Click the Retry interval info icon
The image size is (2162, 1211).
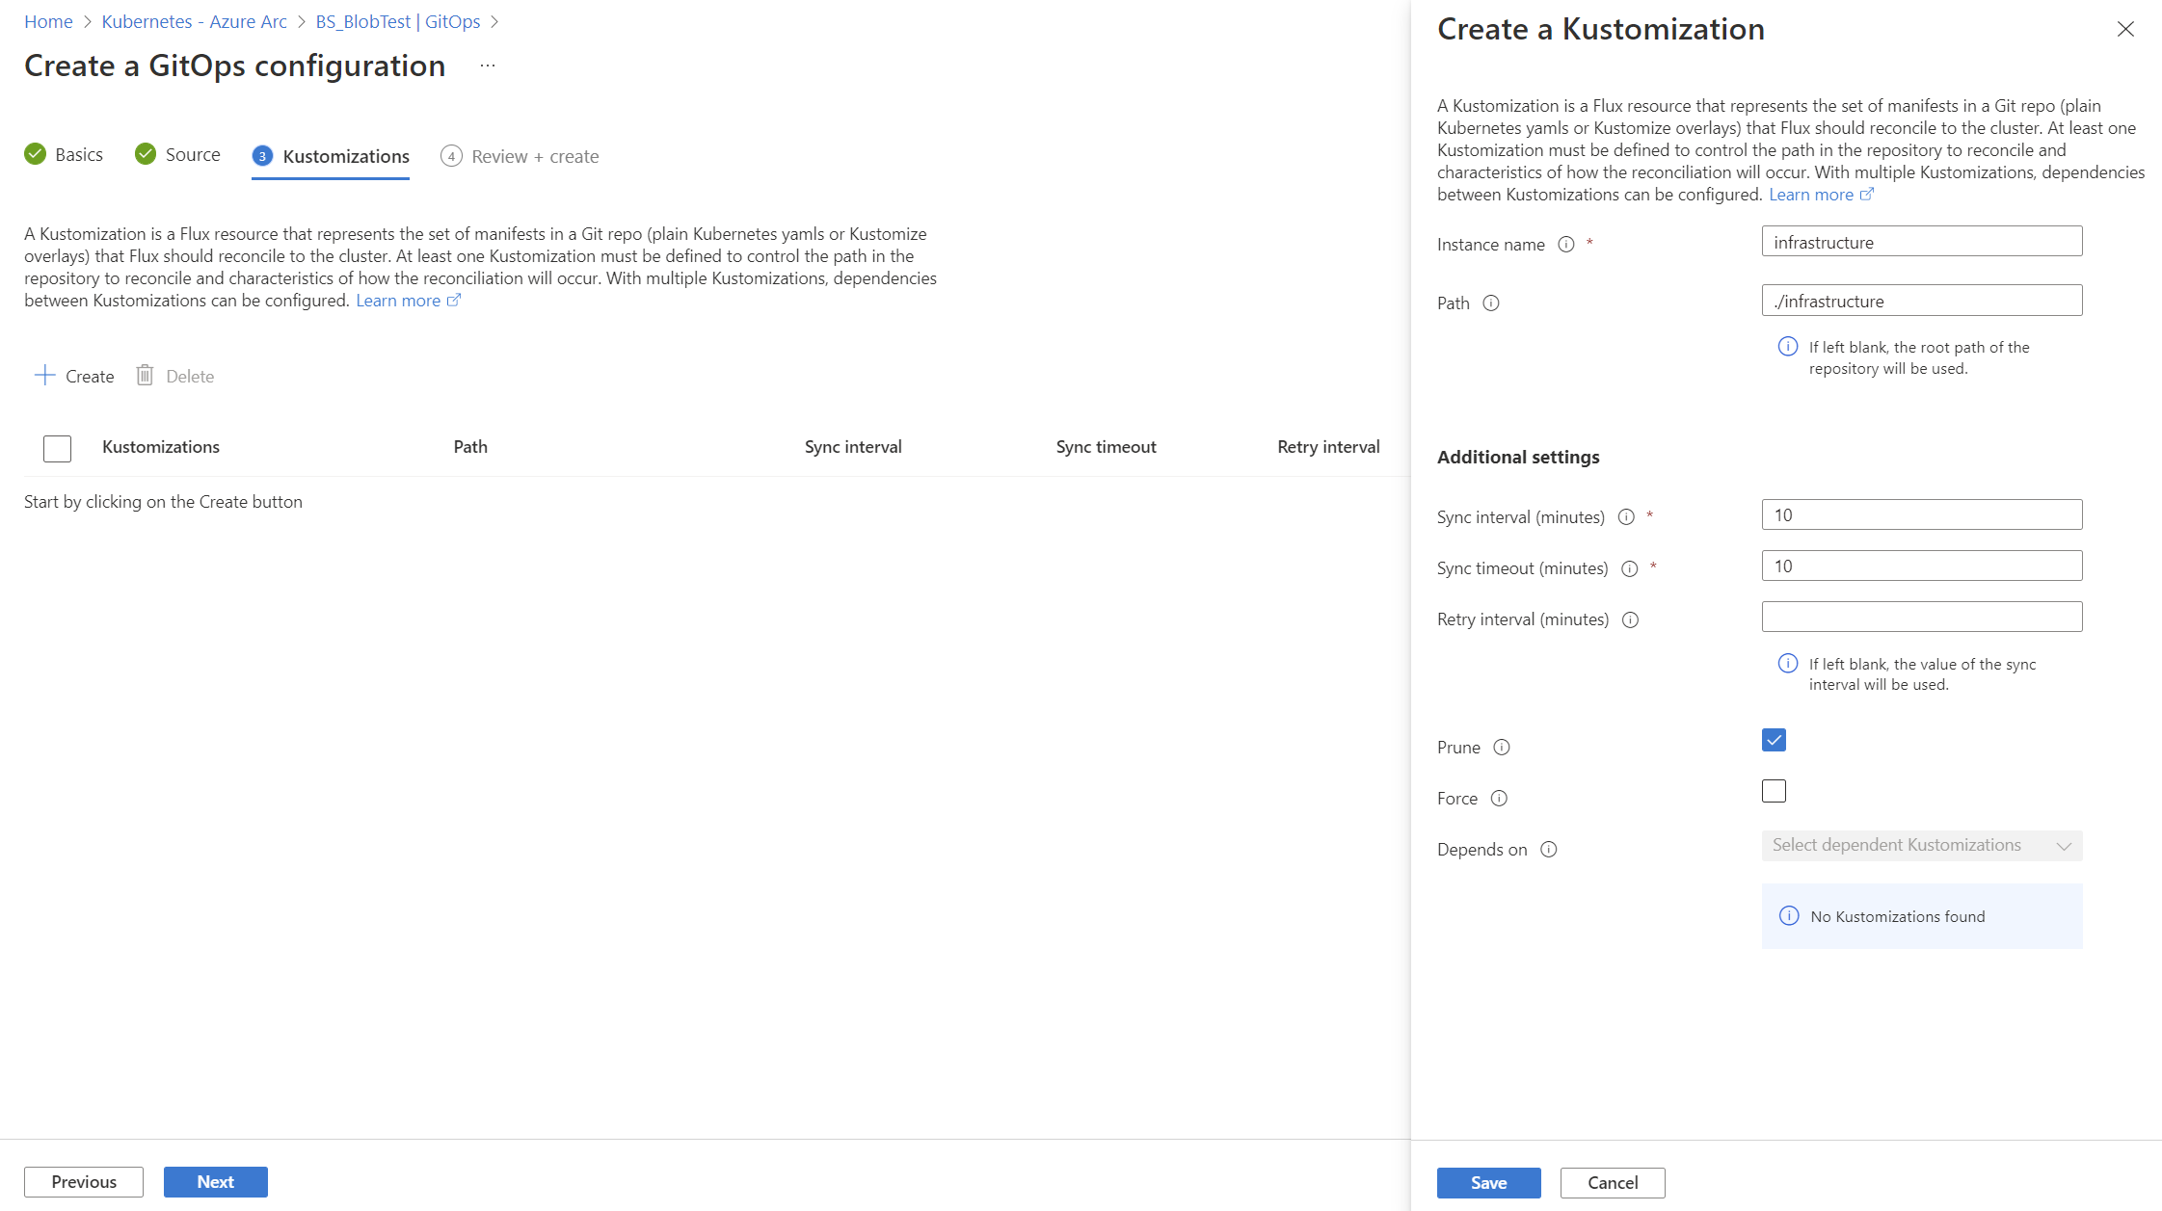pos(1631,619)
